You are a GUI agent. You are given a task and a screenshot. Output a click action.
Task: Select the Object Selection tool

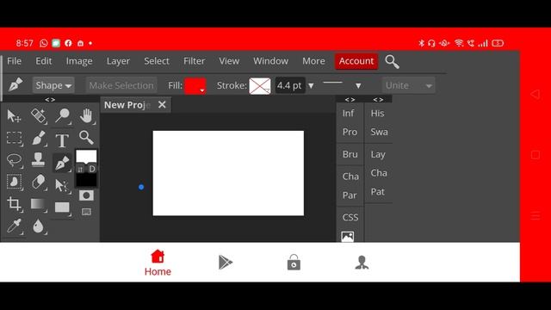tap(14, 182)
